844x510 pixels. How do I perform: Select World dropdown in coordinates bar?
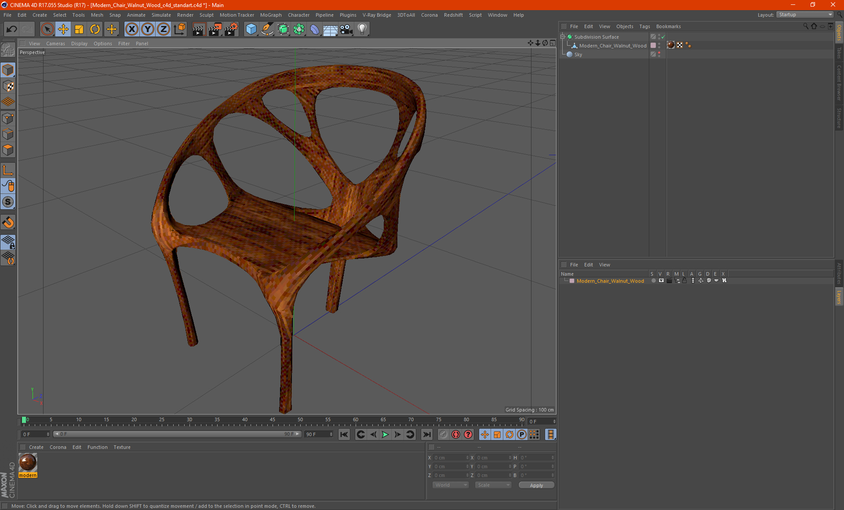click(449, 485)
